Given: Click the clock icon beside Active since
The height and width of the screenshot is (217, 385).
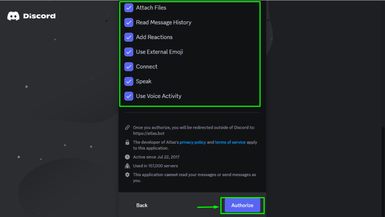Looking at the screenshot, I should pos(127,157).
